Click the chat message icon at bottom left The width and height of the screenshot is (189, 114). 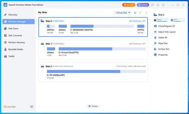tap(32, 107)
